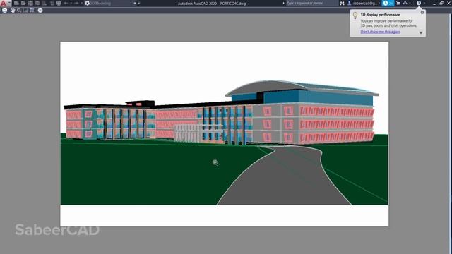Image resolution: width=452 pixels, height=254 pixels.
Task: Select the Pan hand tool
Action: pos(13,11)
